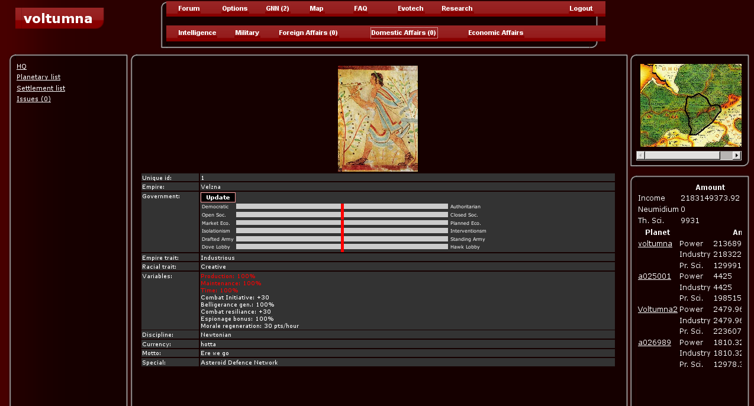Click the Etruscan flute player image
Image resolution: width=754 pixels, height=406 pixels.
(378, 118)
